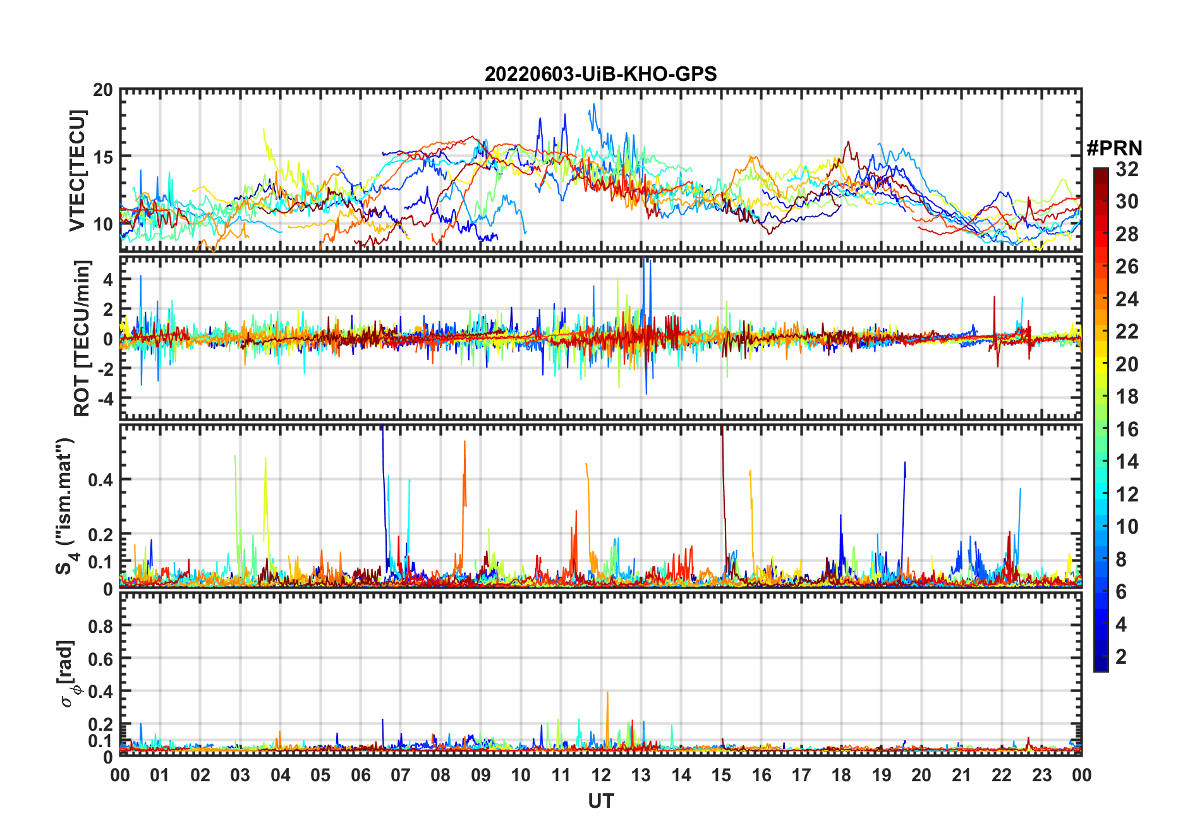Select colorbar tick label 24
The height and width of the screenshot is (840, 1202).
[x=1127, y=299]
